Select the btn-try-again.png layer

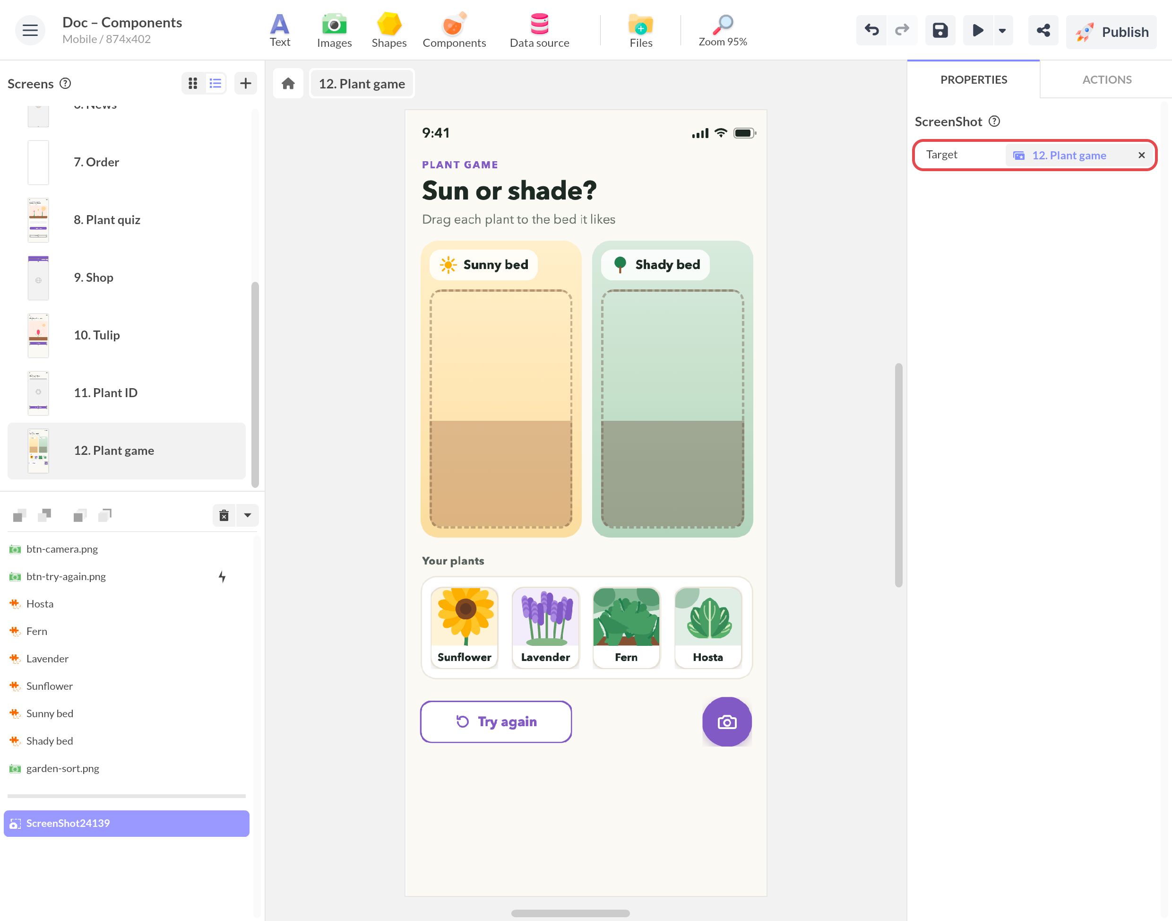point(126,576)
